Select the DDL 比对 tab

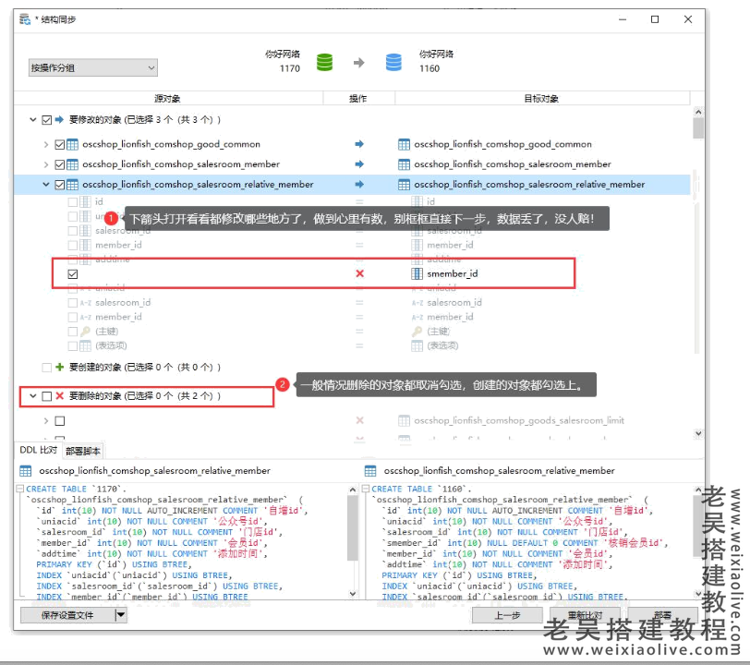(39, 451)
